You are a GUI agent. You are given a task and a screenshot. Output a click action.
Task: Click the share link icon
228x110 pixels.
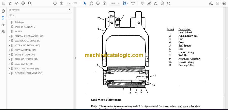point(211,3)
